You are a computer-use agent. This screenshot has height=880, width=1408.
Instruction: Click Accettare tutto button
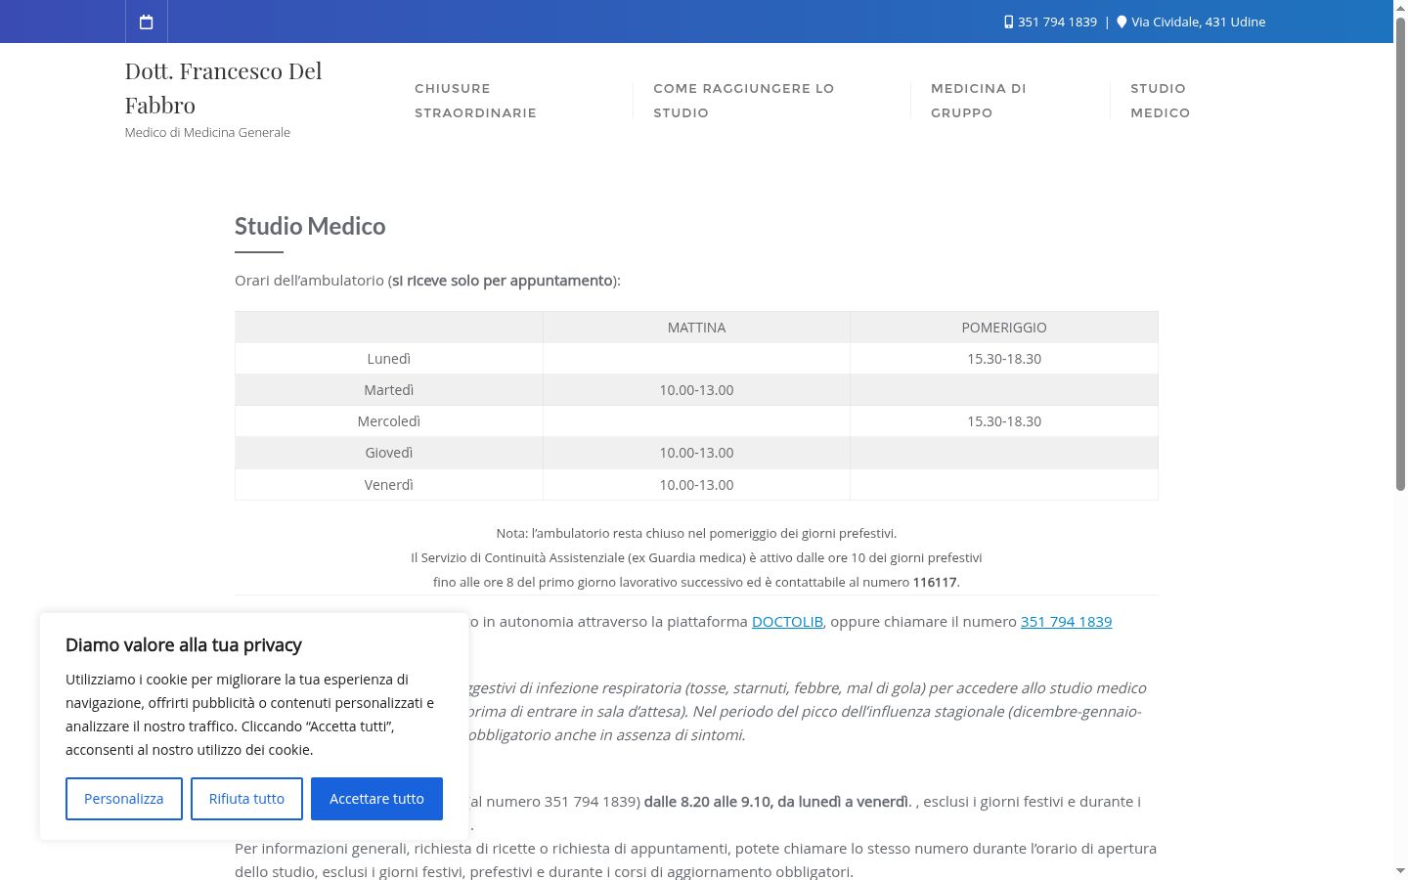point(376,799)
